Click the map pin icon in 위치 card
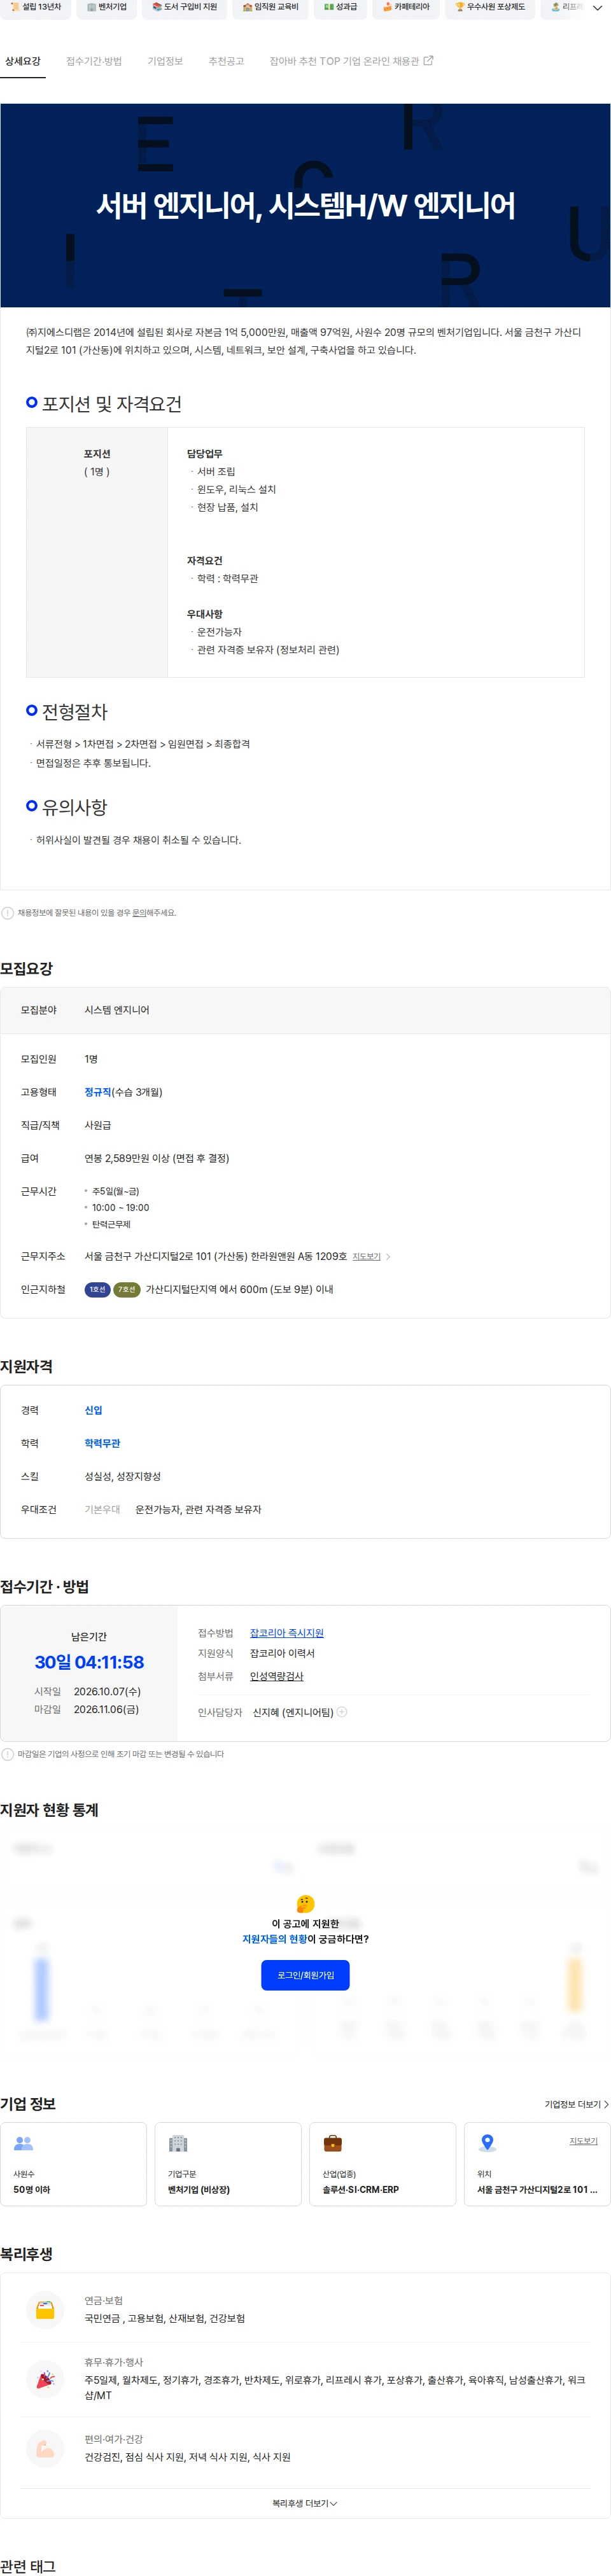The image size is (611, 2576). click(x=487, y=2143)
